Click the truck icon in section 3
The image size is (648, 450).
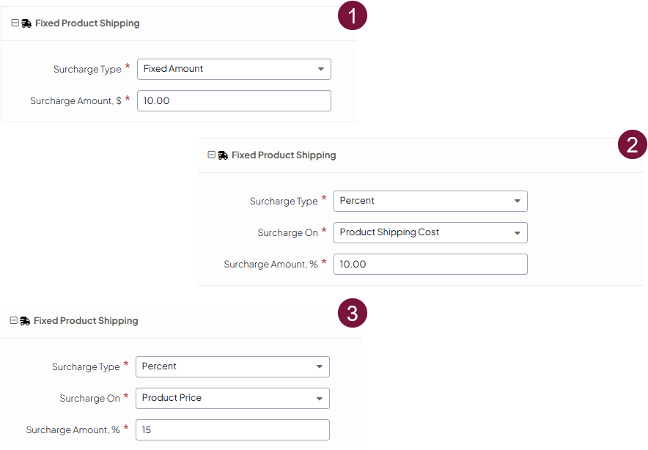click(x=25, y=321)
